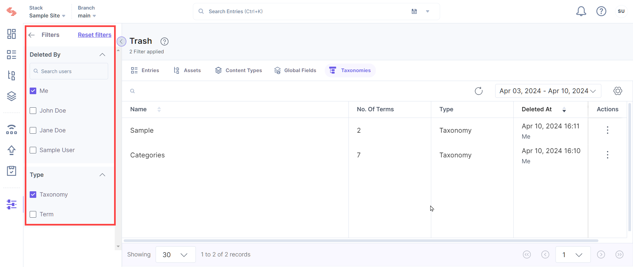Switch to the Content Types tab
This screenshot has height=267, width=633.
[x=238, y=70]
